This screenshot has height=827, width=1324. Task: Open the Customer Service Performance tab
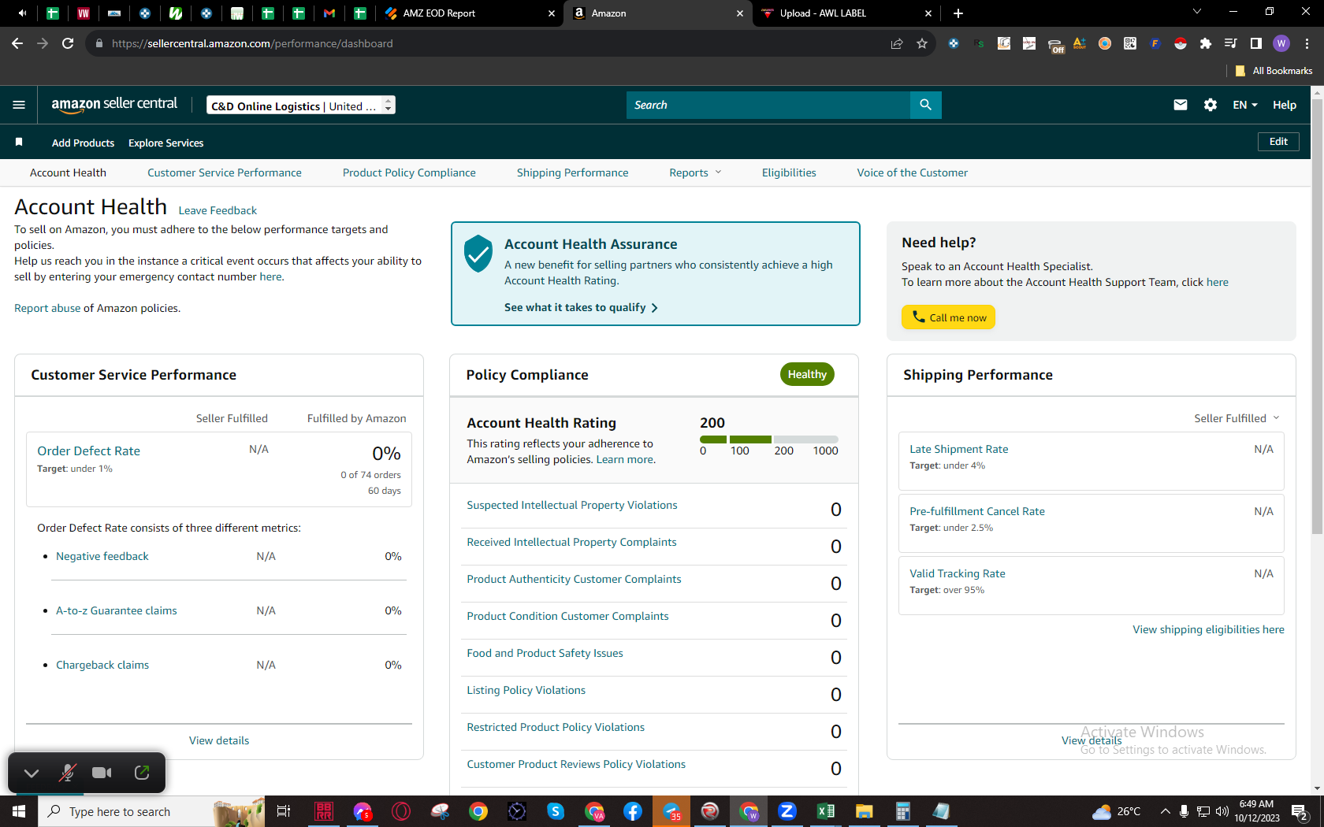pyautogui.click(x=225, y=172)
